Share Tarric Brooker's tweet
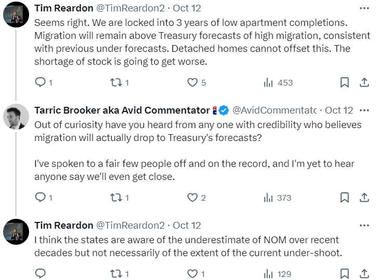This screenshot has height=280, width=377. tap(364, 198)
